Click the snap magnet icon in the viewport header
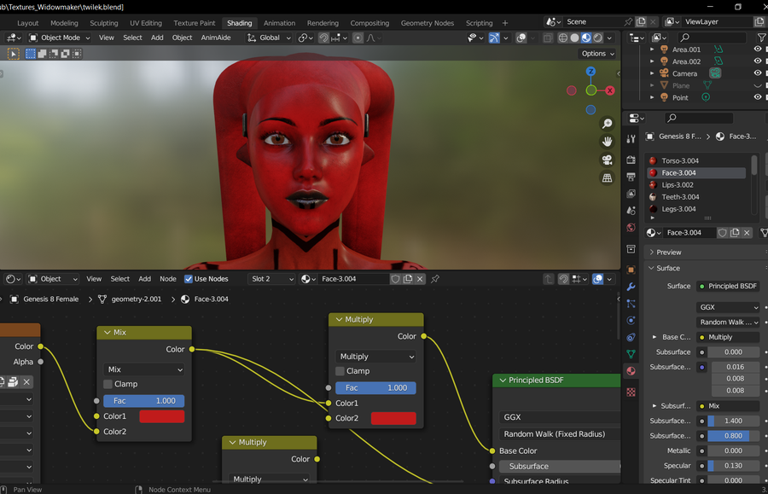This screenshot has width=768, height=494. 323,38
